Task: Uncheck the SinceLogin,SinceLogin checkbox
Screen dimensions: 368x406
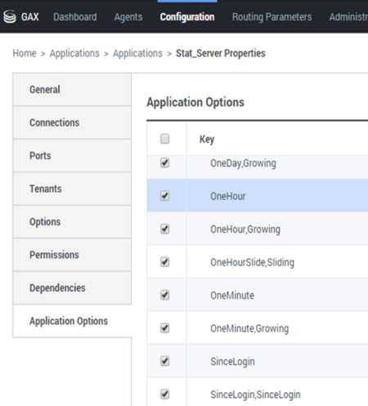Action: (164, 394)
